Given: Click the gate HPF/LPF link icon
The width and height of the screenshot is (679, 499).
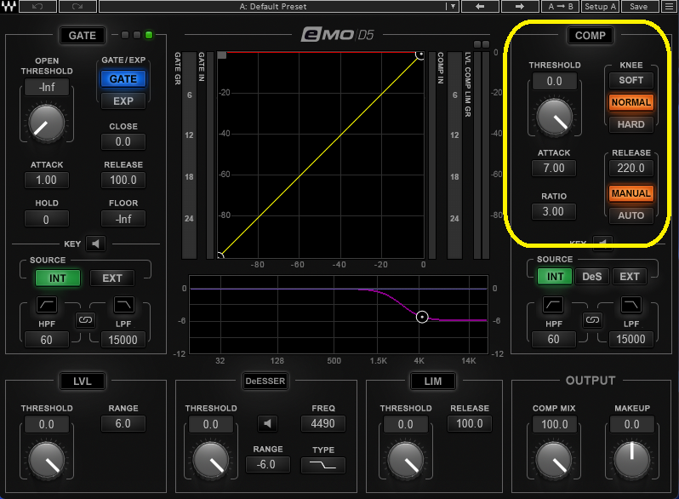Looking at the screenshot, I should point(85,321).
